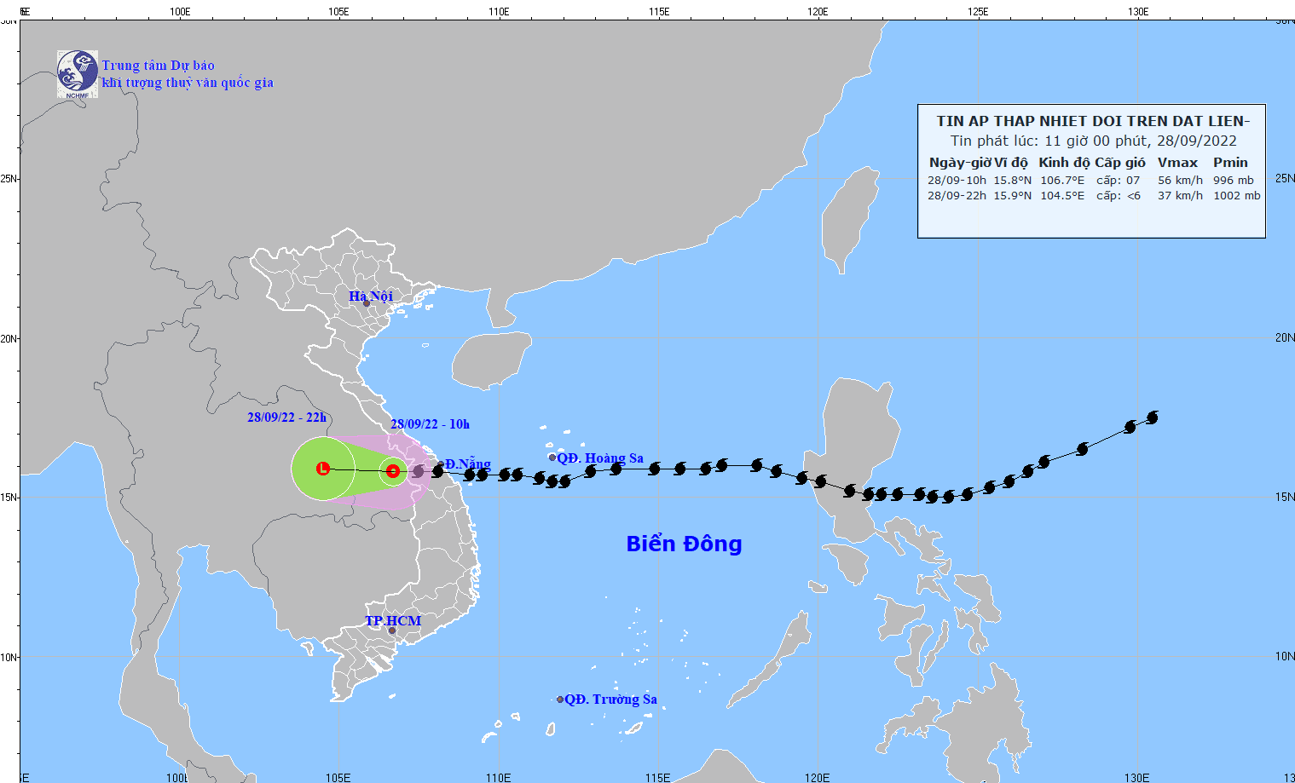Screen dimensions: 1295x783
Task: Click the red L low-pressure marker
Action: [323, 469]
